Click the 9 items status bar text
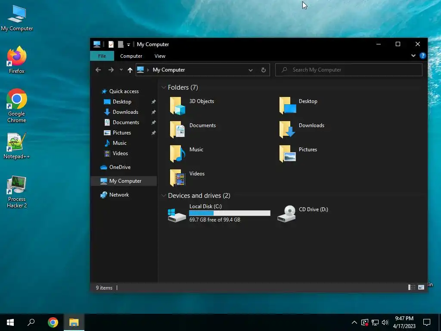The width and height of the screenshot is (441, 331). click(x=104, y=287)
